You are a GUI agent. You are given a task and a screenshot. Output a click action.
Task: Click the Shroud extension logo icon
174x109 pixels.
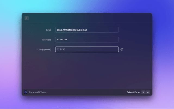[26, 92]
